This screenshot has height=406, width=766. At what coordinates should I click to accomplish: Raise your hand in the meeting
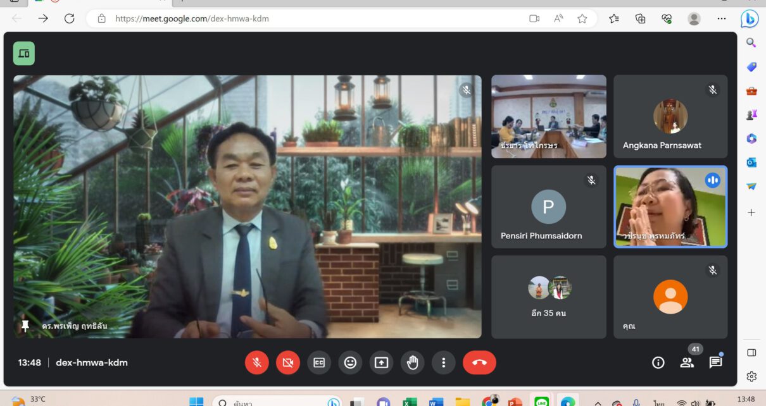[x=412, y=362]
